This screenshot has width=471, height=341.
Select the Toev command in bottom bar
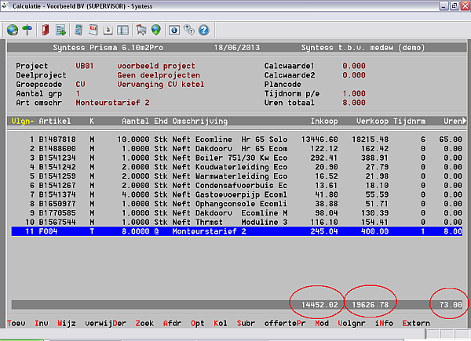point(16,323)
